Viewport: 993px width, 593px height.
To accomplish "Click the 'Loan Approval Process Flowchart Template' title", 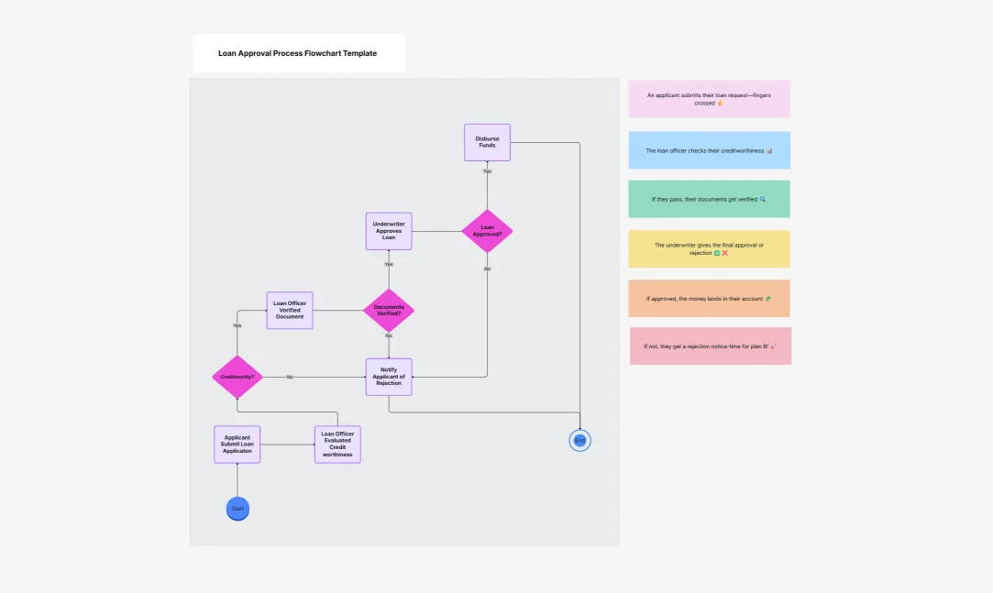I will (x=297, y=53).
